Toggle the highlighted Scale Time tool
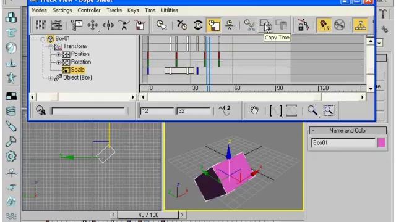The width and height of the screenshot is (396, 222). 213,25
